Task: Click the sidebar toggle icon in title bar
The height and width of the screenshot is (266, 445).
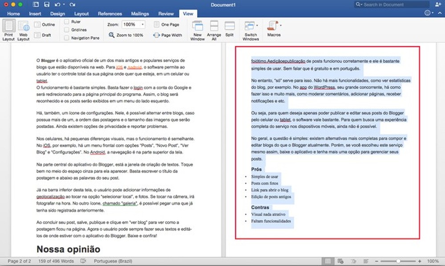Action: point(36,4)
